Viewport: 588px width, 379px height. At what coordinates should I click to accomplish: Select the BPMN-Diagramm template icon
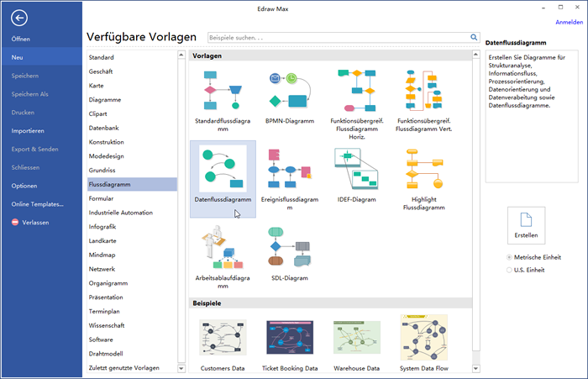[290, 90]
